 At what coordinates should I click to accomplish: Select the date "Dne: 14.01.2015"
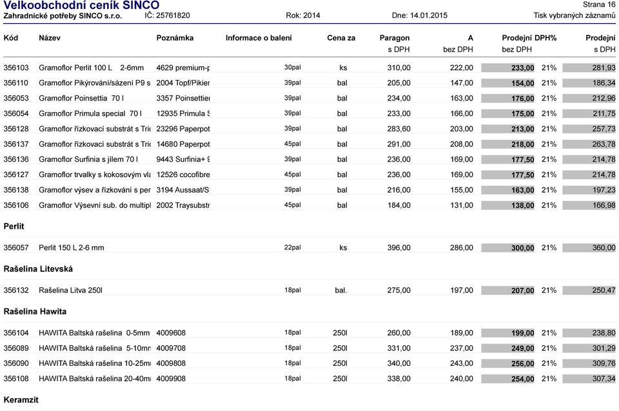[x=419, y=15]
